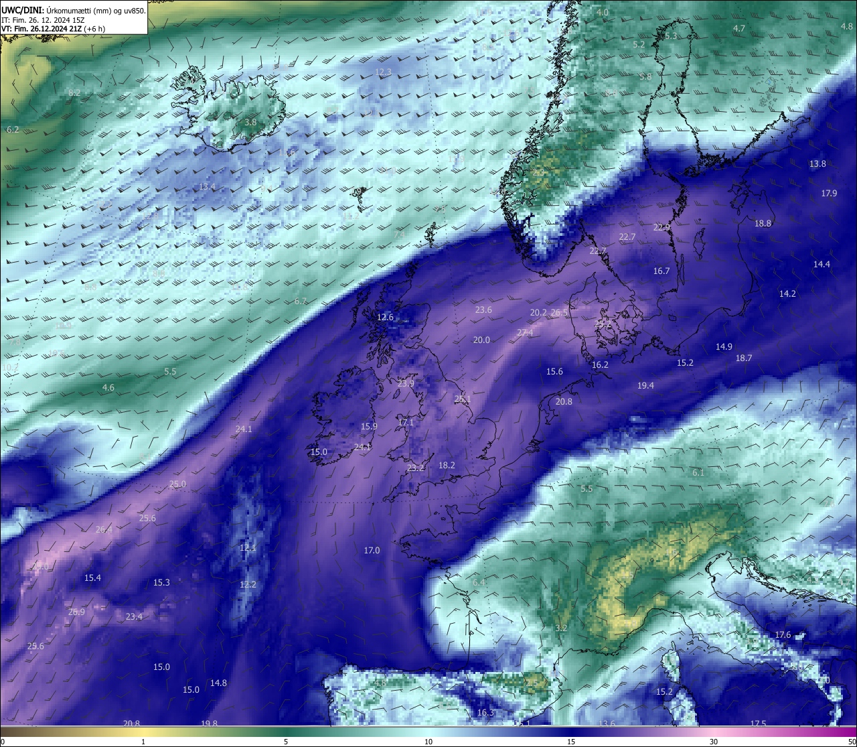
Task: Click the 3.8 value over Iceland
Action: (250, 123)
